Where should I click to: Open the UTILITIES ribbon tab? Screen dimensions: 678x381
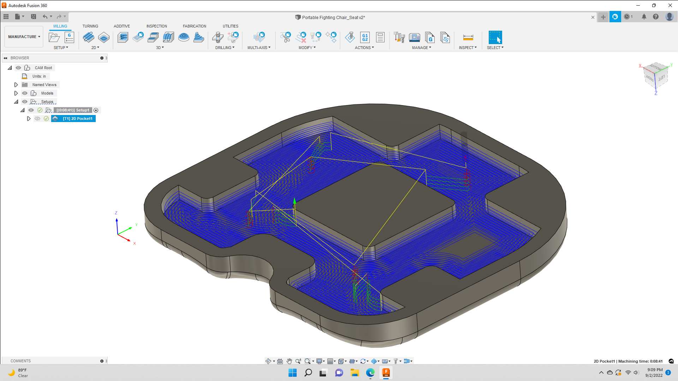tap(231, 26)
